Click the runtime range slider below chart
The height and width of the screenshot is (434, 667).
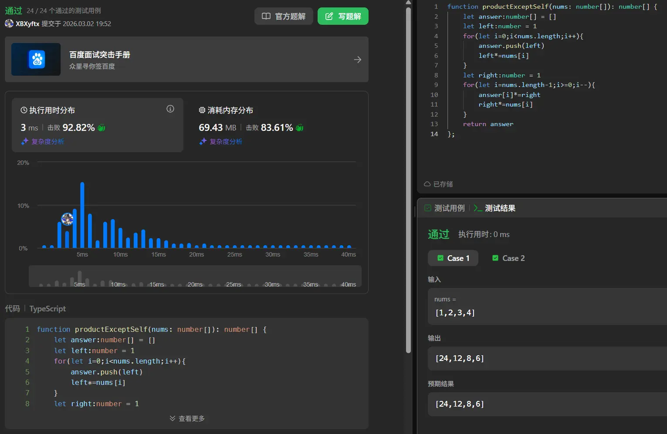click(x=195, y=277)
